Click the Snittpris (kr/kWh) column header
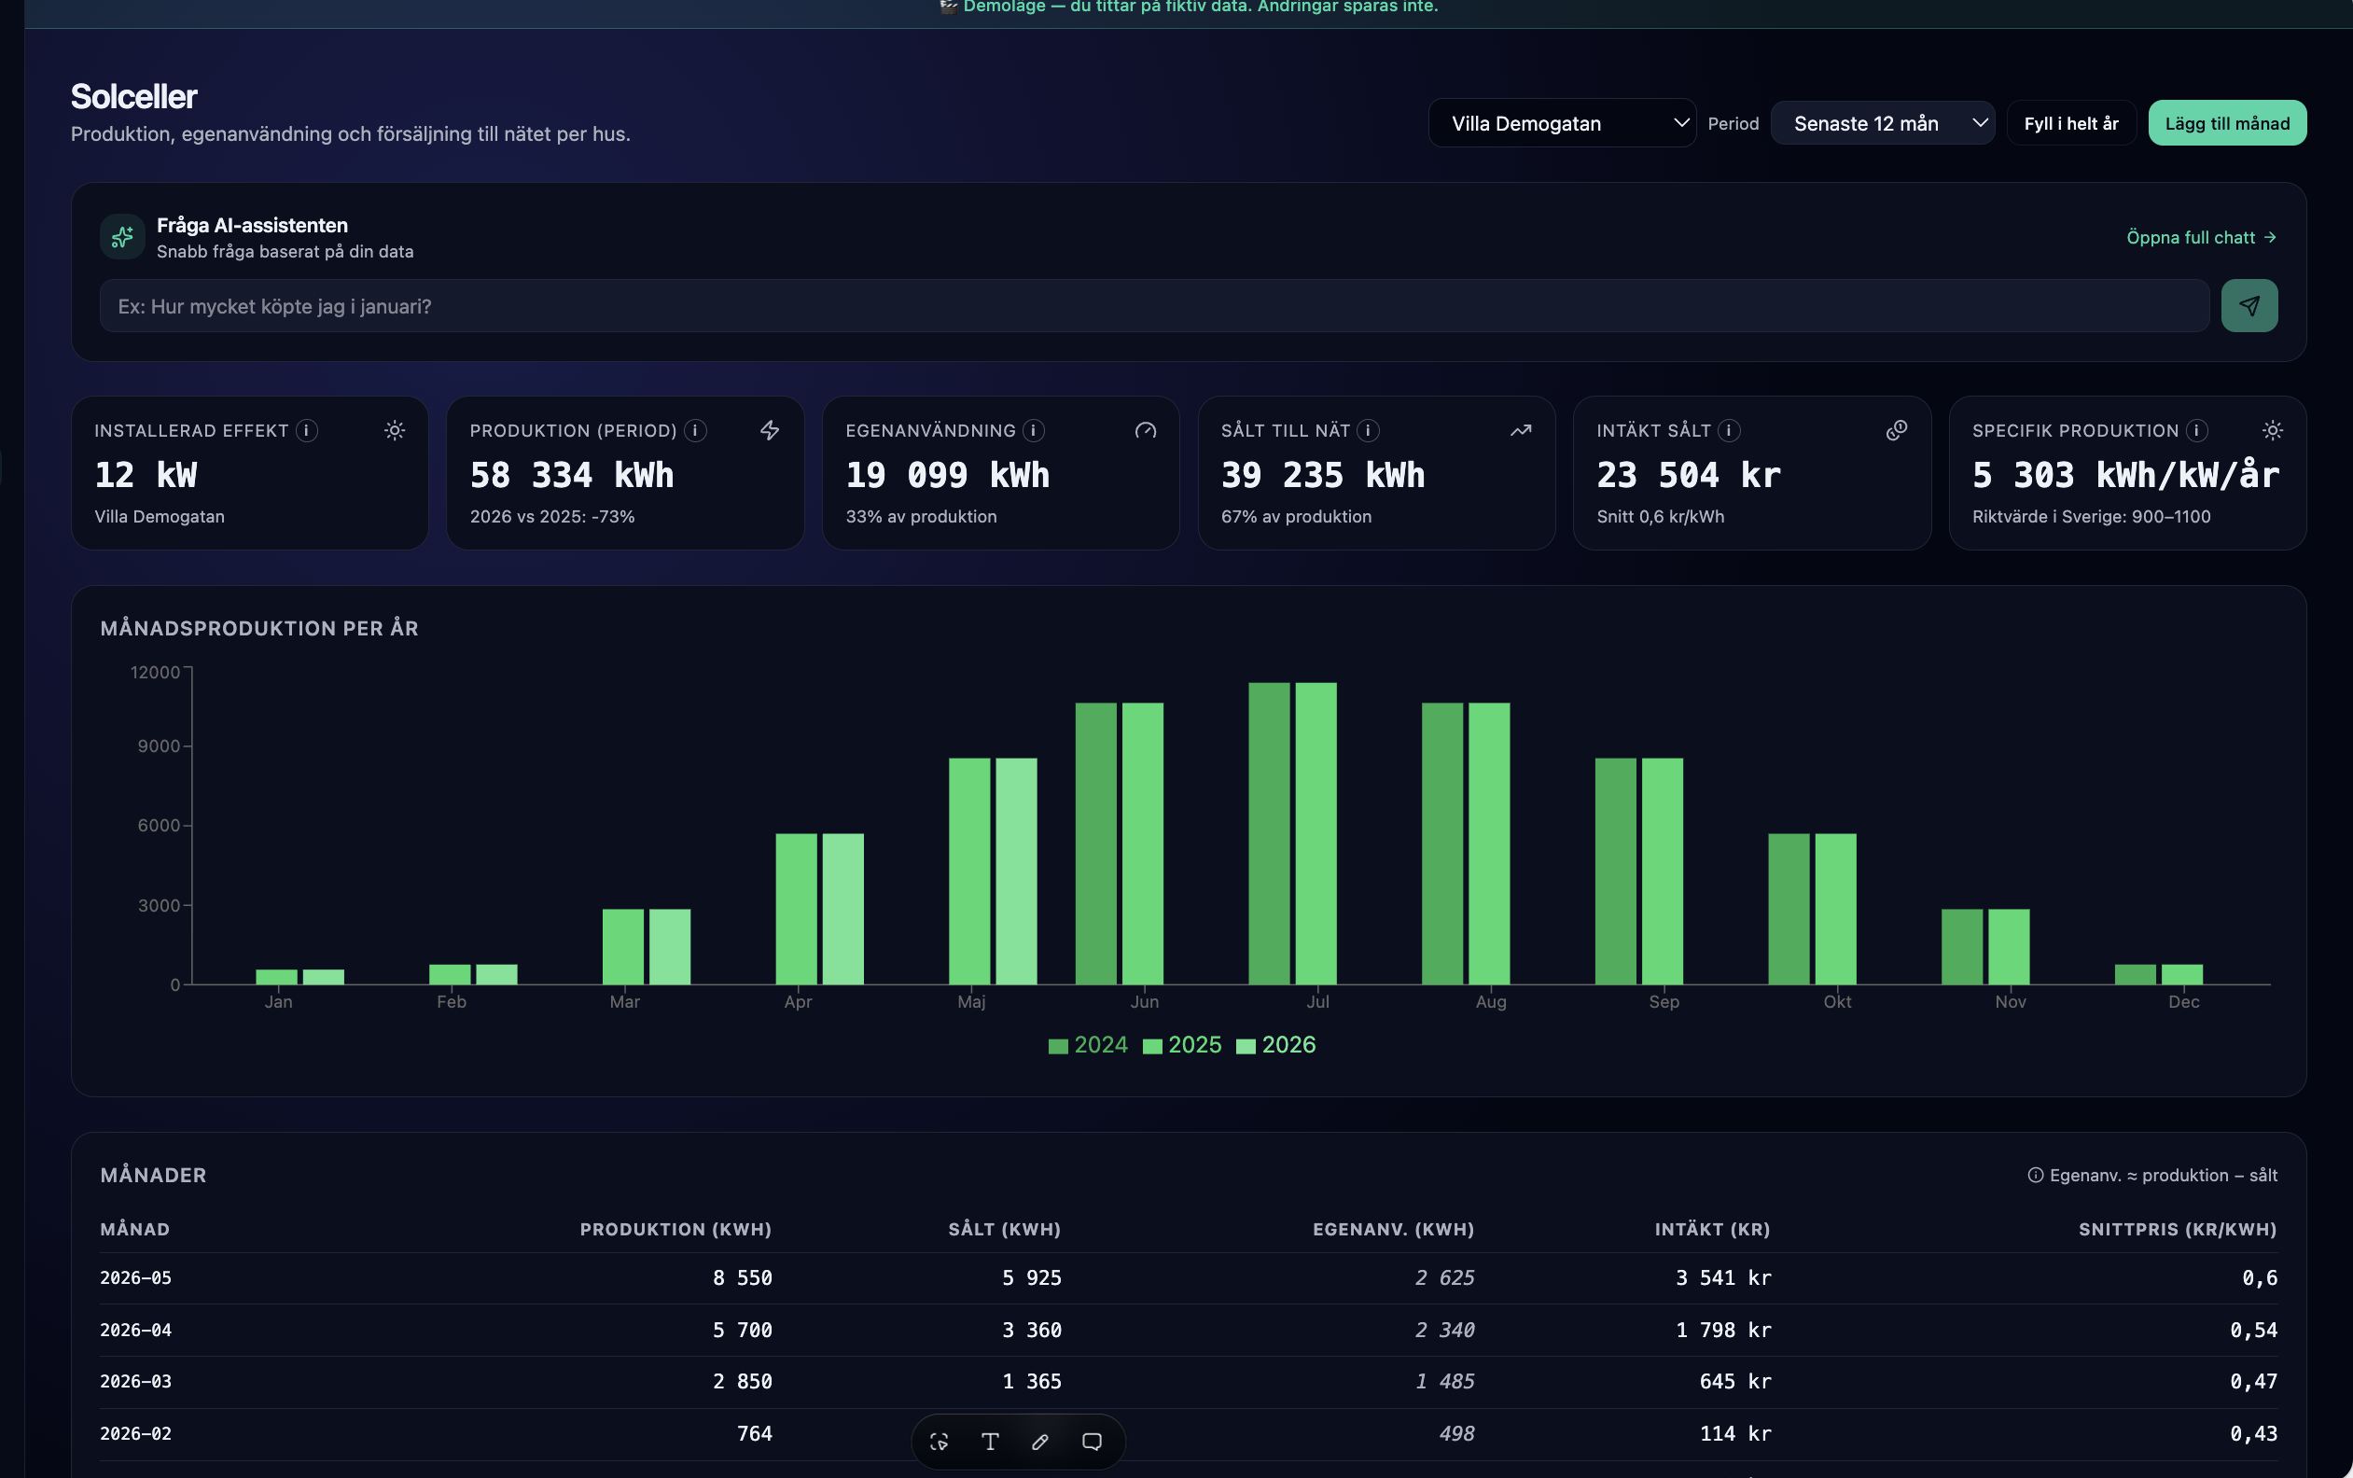Viewport: 2353px width, 1478px height. point(2177,1229)
